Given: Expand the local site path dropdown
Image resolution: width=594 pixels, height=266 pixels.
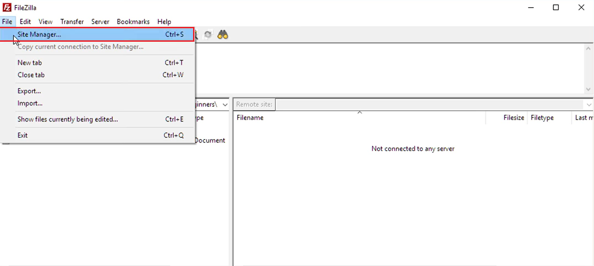Looking at the screenshot, I should (225, 105).
